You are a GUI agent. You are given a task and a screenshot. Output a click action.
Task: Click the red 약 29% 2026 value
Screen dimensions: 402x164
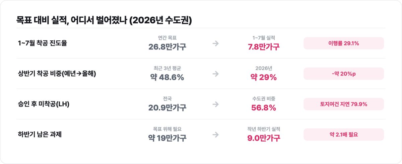[264, 77]
